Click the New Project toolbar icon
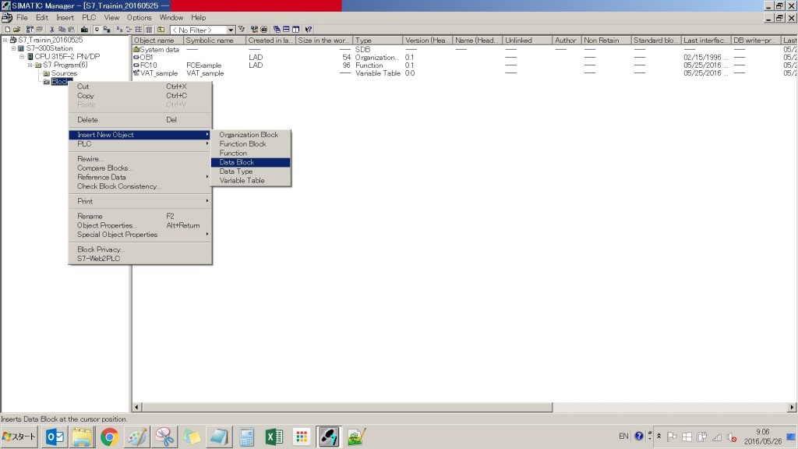798x449 pixels. click(x=8, y=30)
